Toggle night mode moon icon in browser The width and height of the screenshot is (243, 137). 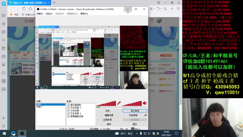click(x=166, y=9)
